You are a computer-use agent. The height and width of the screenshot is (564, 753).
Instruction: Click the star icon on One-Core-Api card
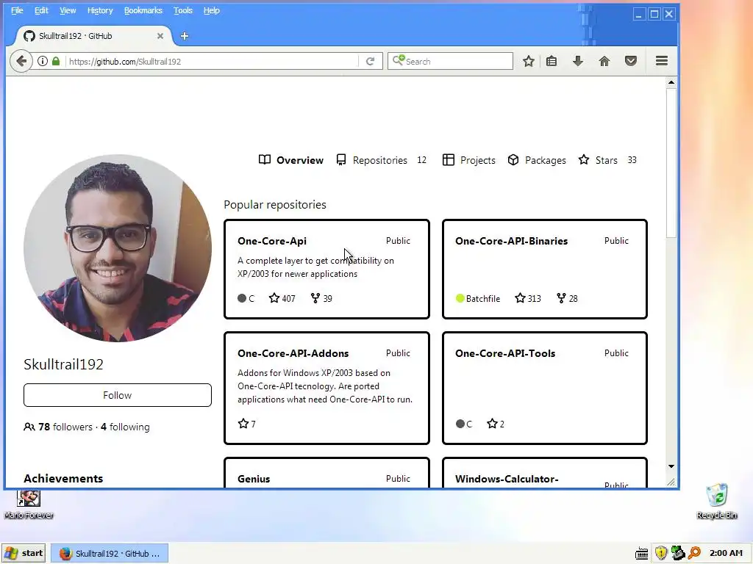[x=274, y=298]
